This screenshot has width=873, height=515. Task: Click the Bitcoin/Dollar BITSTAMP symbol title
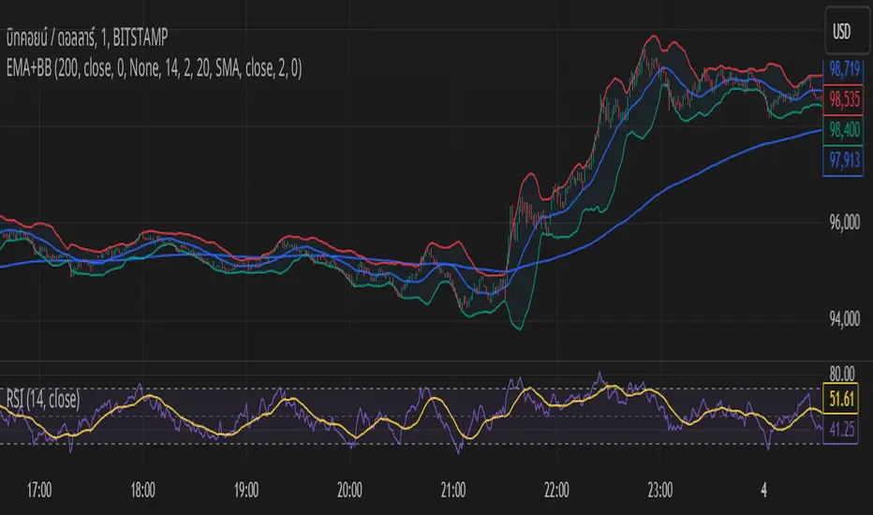[x=91, y=33]
